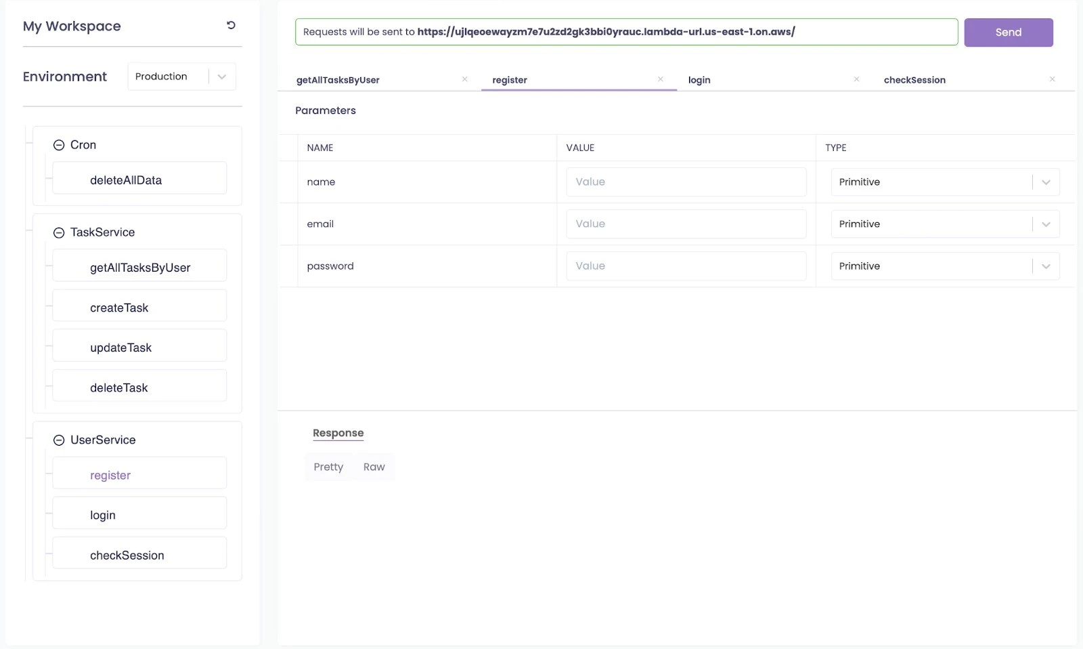Click the TYPE column header
The image size is (1083, 649).
click(836, 148)
